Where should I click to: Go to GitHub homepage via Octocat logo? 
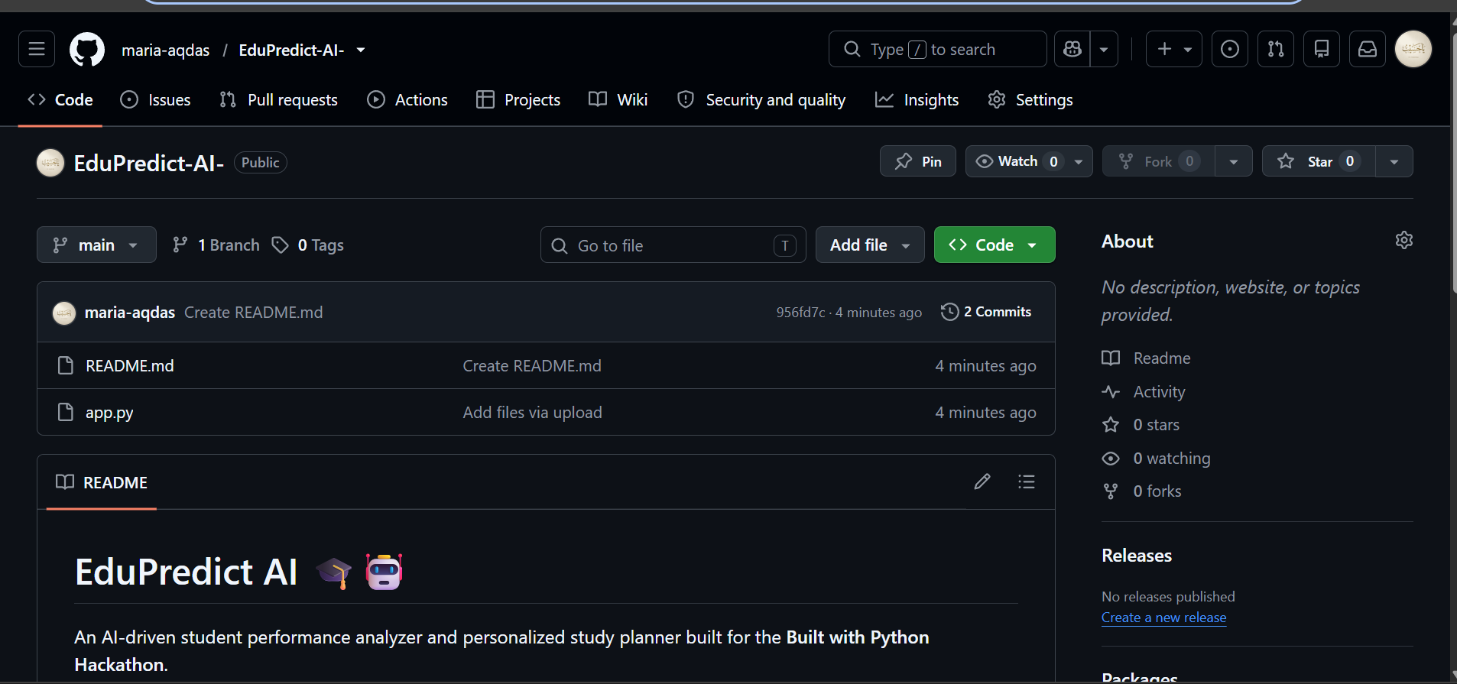click(x=87, y=50)
